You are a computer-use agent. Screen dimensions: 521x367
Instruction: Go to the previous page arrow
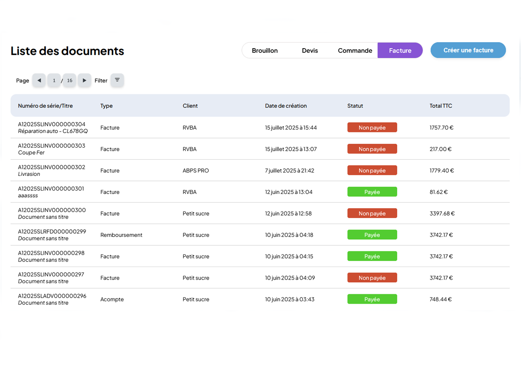(39, 81)
